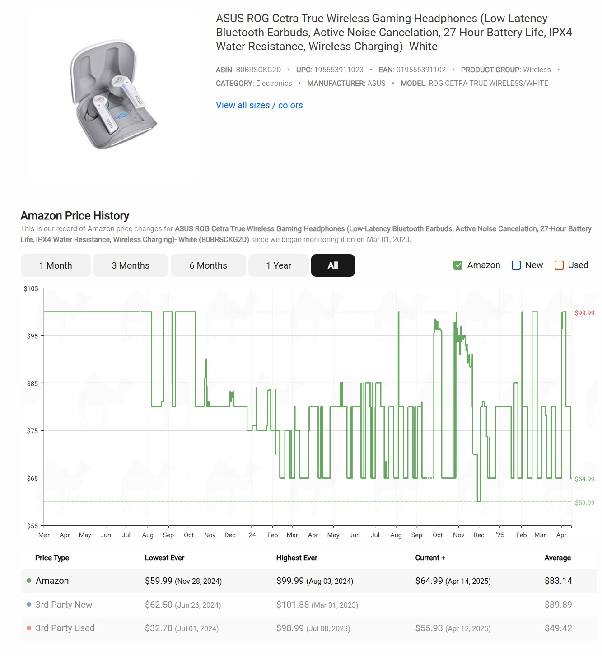Click the Average column header
The image size is (602, 656).
point(557,558)
